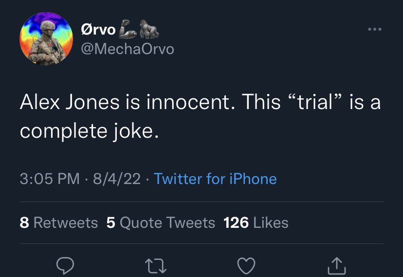Screen dimensions: 403x277
Task: Open the profile picture of the soldier
Action: click(x=46, y=39)
